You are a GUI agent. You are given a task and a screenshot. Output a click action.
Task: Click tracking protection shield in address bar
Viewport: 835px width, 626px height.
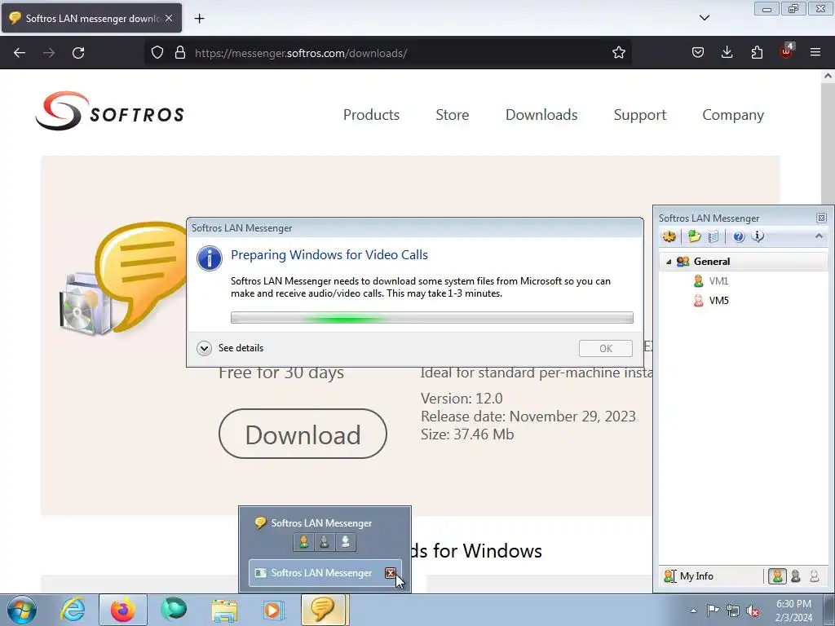click(157, 53)
